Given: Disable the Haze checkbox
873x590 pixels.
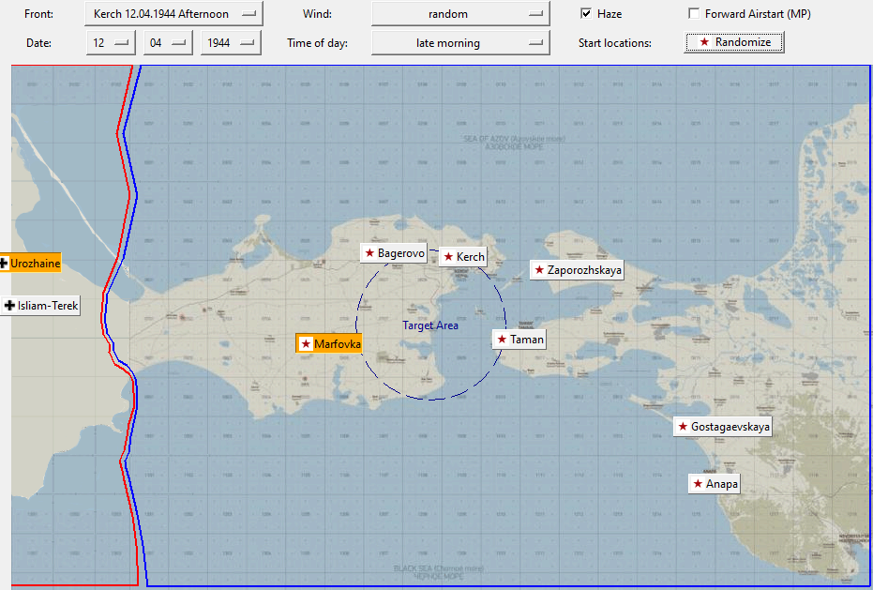Looking at the screenshot, I should [586, 13].
